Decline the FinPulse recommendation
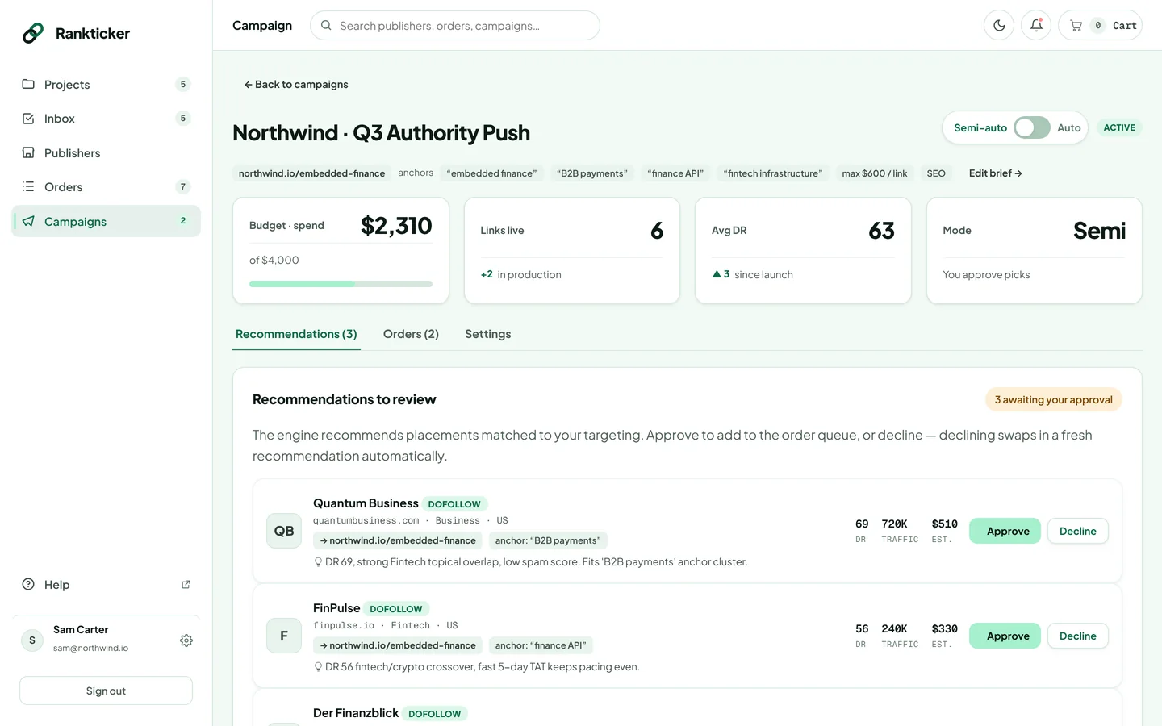Viewport: 1162px width, 726px height. (1077, 636)
